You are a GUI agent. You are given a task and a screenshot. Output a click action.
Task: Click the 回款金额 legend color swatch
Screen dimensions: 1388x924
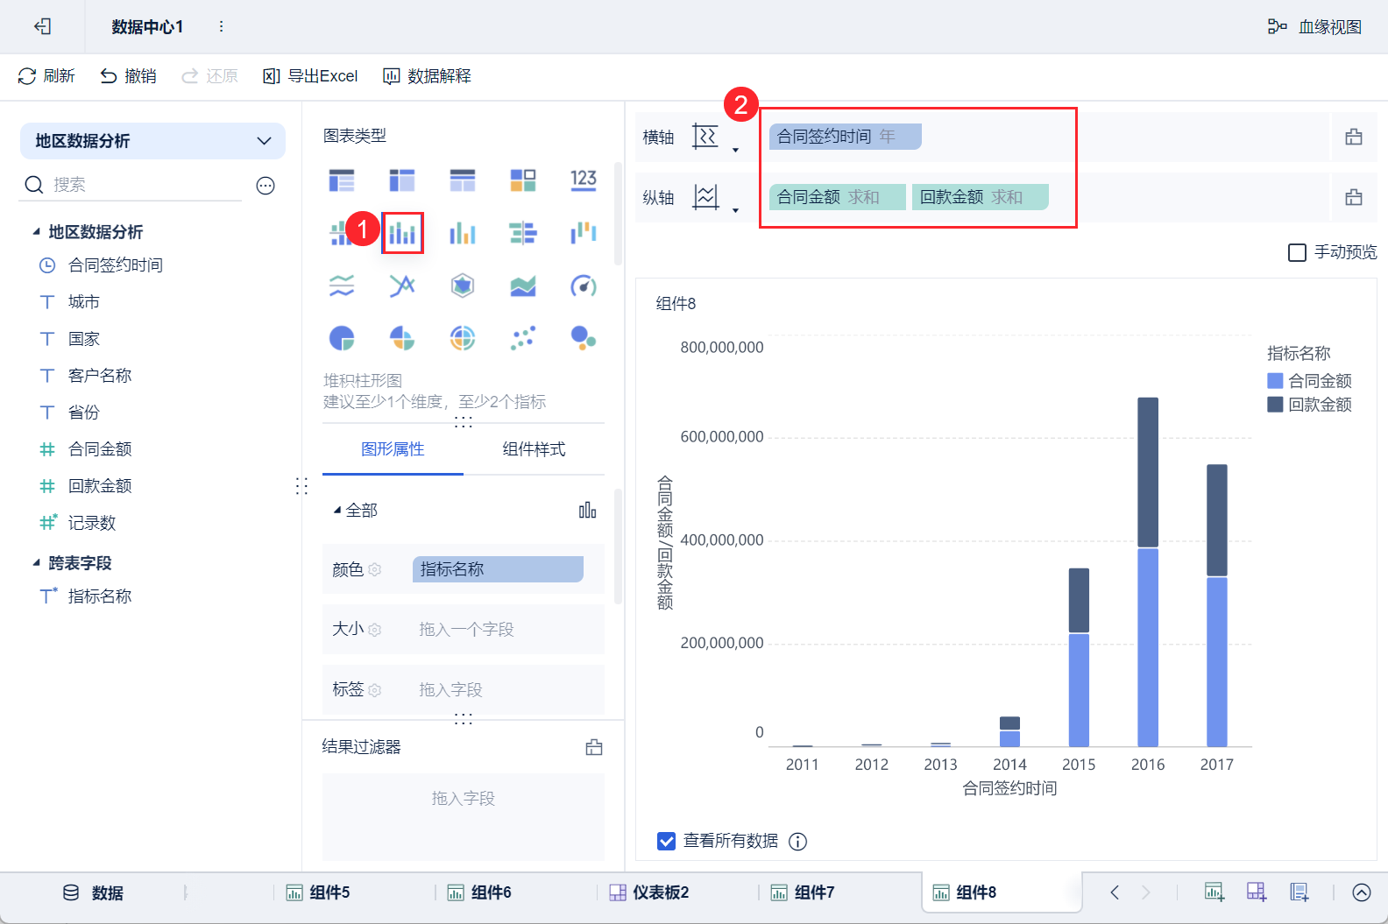click(x=1275, y=405)
